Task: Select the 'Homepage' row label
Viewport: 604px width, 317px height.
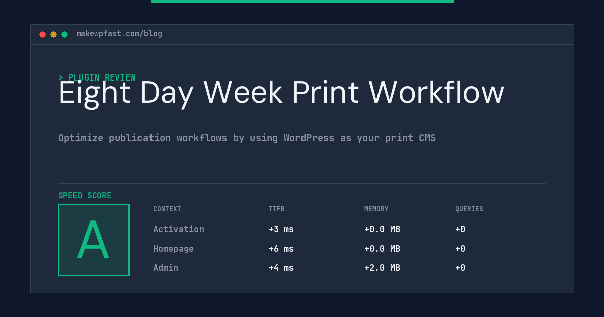Action: tap(173, 249)
